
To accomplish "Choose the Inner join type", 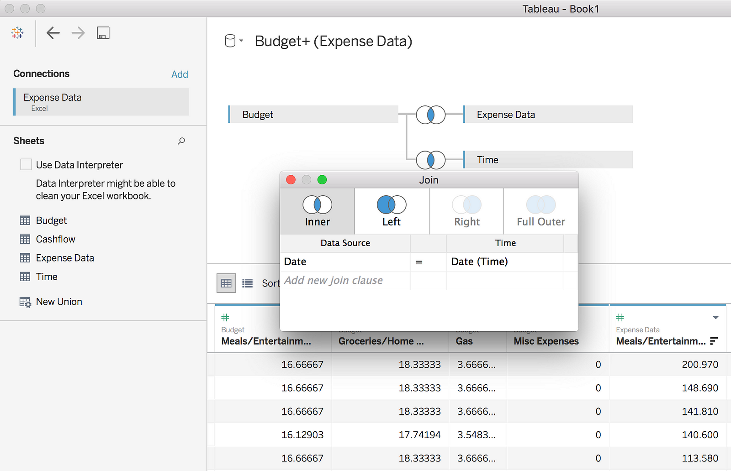I will (x=317, y=211).
